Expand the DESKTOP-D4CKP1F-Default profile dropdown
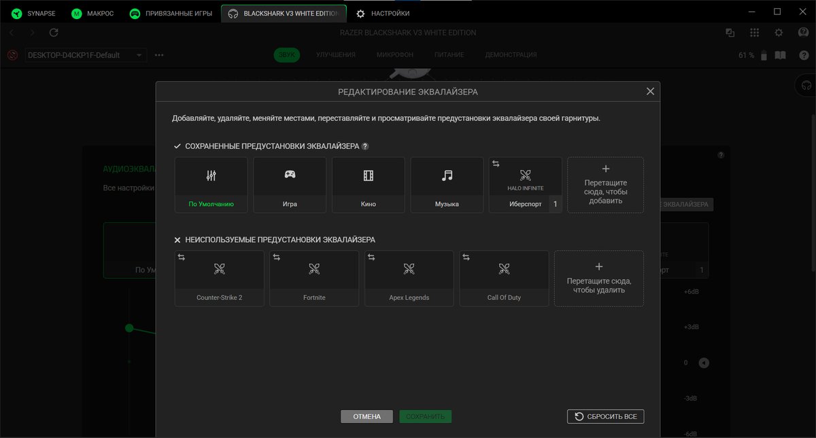The image size is (816, 438). tap(85, 55)
